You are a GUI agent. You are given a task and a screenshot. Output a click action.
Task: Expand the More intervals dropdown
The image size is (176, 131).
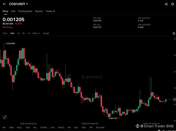tap(36, 33)
